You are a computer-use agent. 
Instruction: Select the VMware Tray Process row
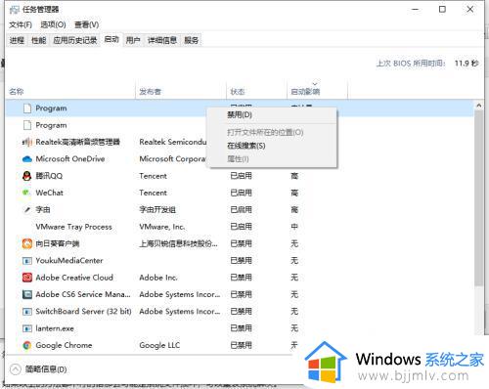(239, 227)
